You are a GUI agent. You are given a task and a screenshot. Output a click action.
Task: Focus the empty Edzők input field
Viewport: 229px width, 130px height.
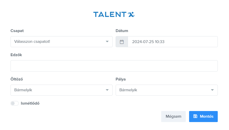(114, 66)
